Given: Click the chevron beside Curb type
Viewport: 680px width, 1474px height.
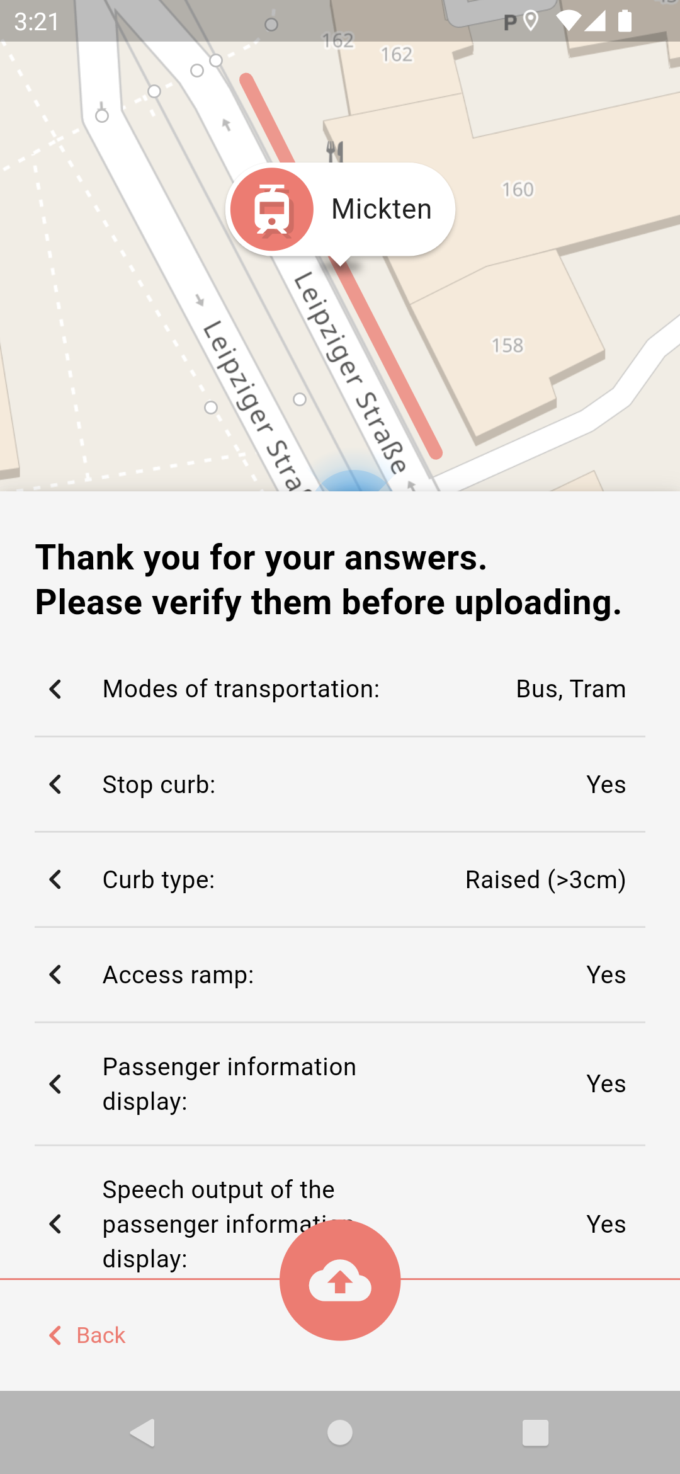Looking at the screenshot, I should coord(55,879).
